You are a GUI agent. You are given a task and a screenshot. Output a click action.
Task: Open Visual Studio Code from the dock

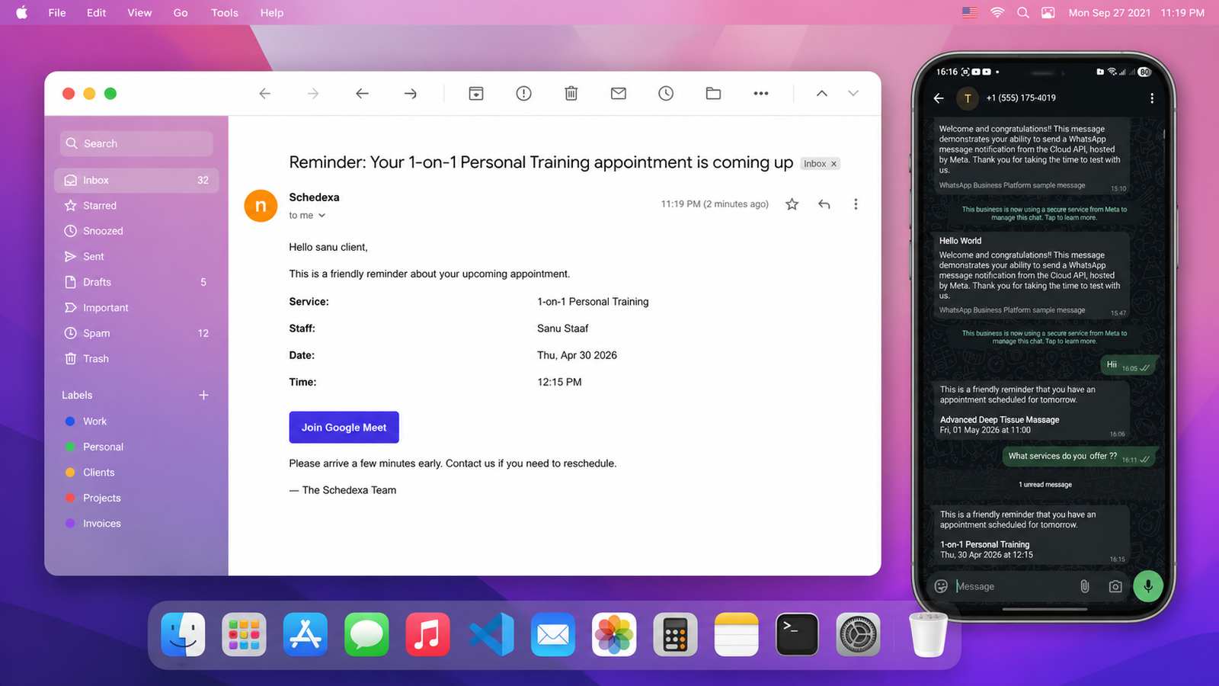(x=491, y=634)
